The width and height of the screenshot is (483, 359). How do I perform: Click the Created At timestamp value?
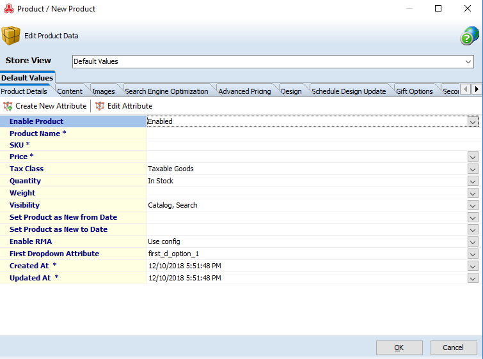185,266
